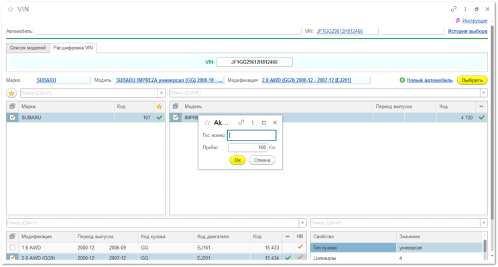The image size is (498, 267).
Task: Clear the modification search via x button
Action: pos(302,223)
